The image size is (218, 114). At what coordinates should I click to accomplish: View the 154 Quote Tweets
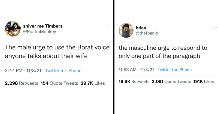59,83
